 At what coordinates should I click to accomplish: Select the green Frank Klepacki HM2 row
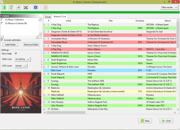[110, 77]
